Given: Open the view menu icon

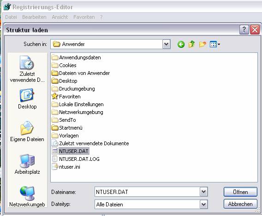Looking at the screenshot, I should (x=214, y=44).
